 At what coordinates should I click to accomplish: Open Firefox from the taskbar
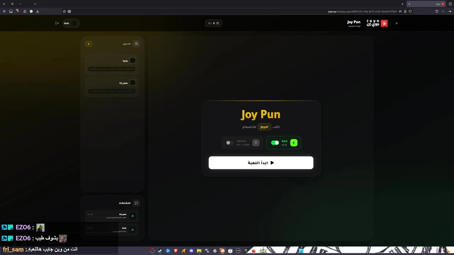click(254, 251)
